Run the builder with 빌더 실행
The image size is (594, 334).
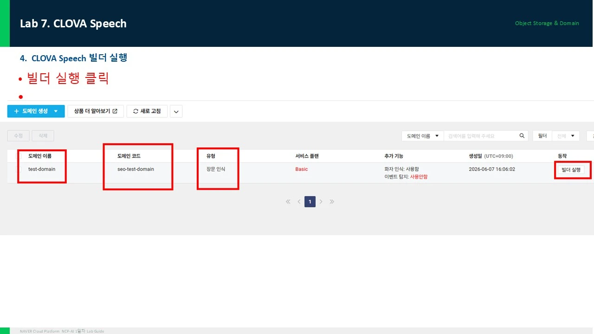[571, 170]
